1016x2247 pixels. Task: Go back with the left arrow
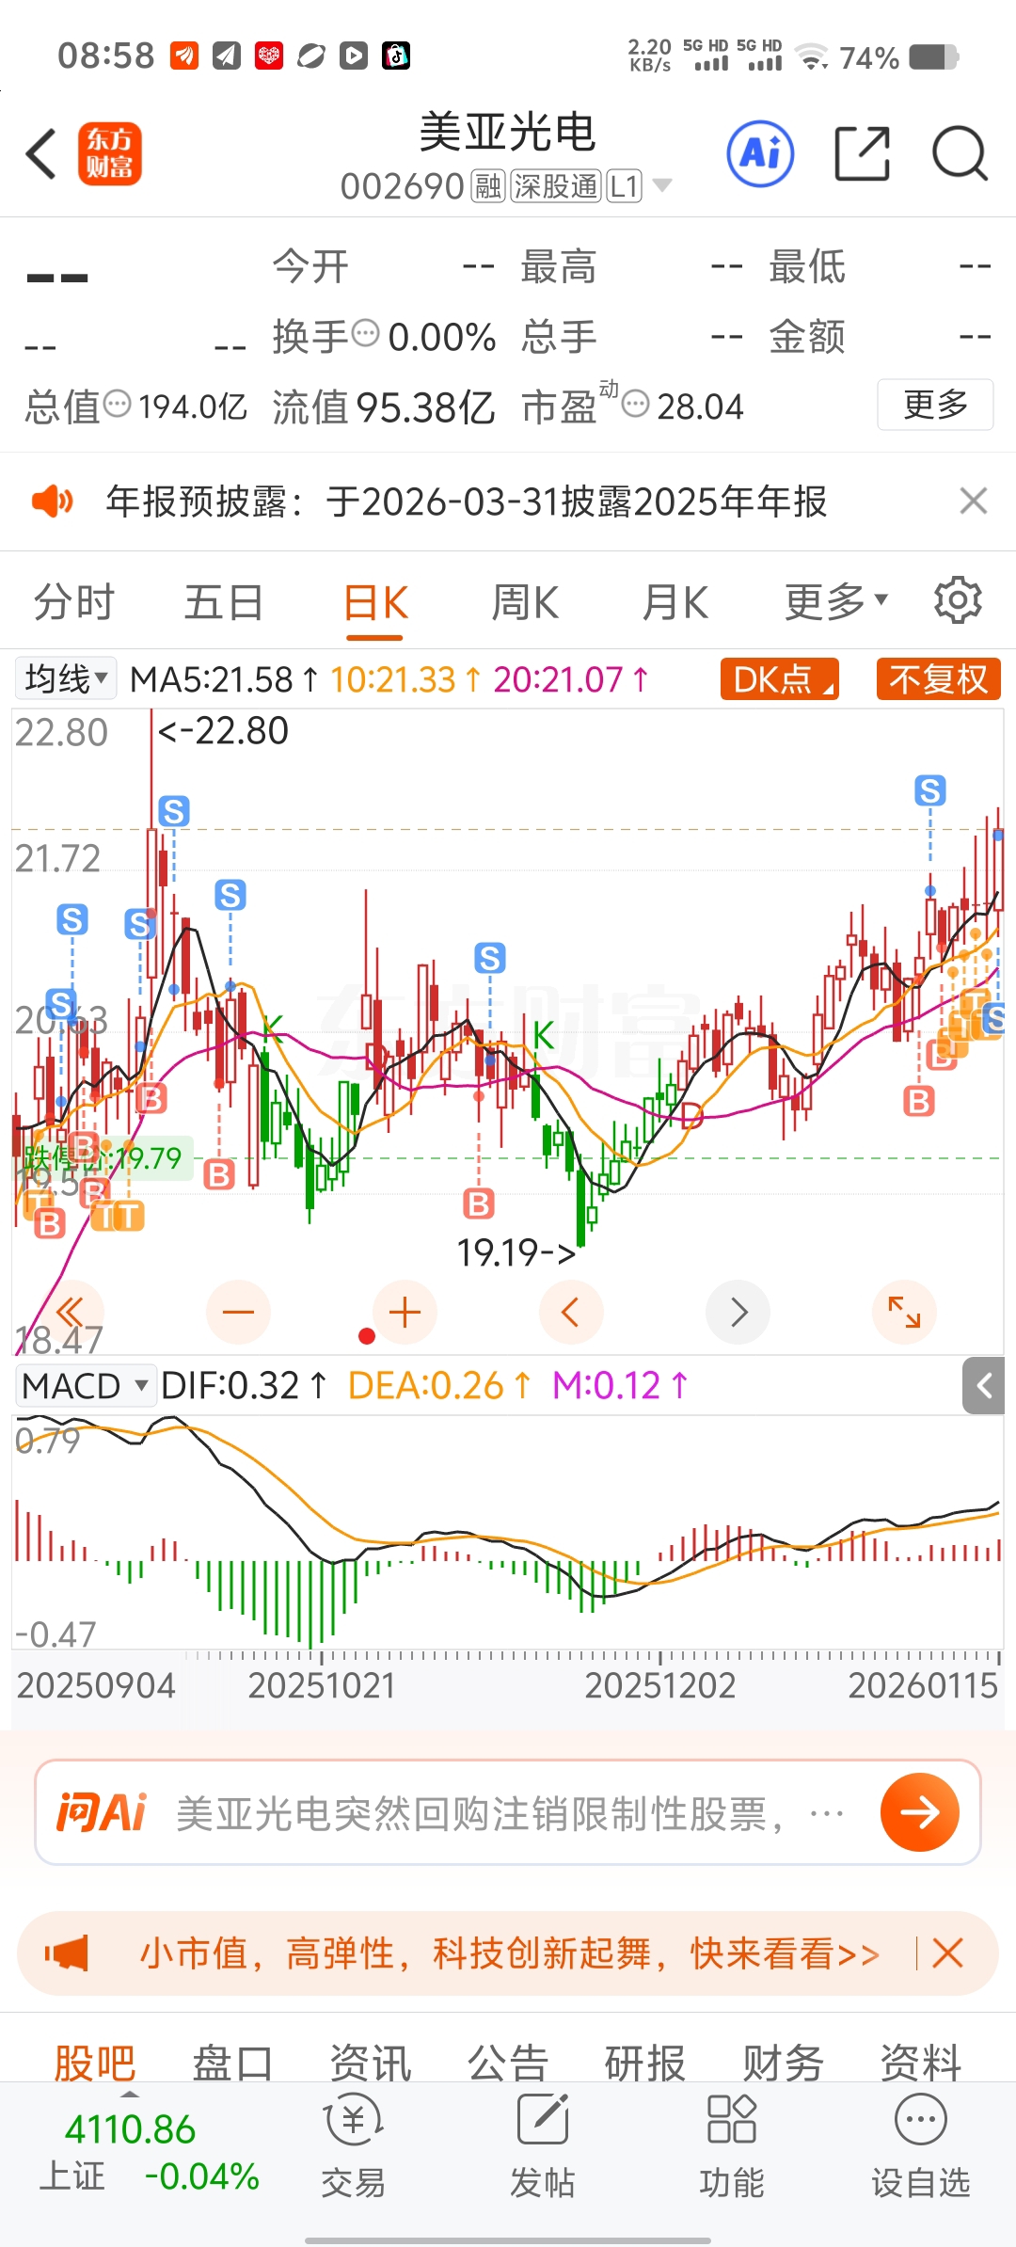click(42, 153)
